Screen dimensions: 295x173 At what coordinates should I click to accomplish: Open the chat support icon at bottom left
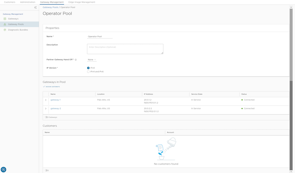4,170
